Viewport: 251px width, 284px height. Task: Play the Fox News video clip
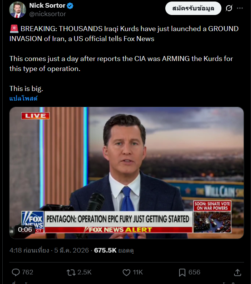tap(126, 173)
